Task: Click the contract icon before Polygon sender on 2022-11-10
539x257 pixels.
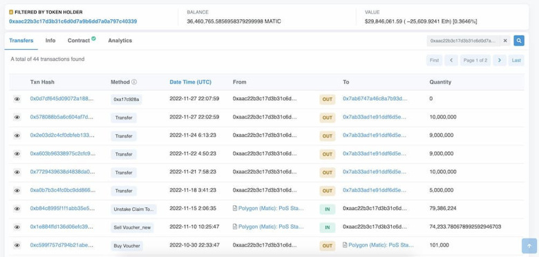Action: (235, 227)
